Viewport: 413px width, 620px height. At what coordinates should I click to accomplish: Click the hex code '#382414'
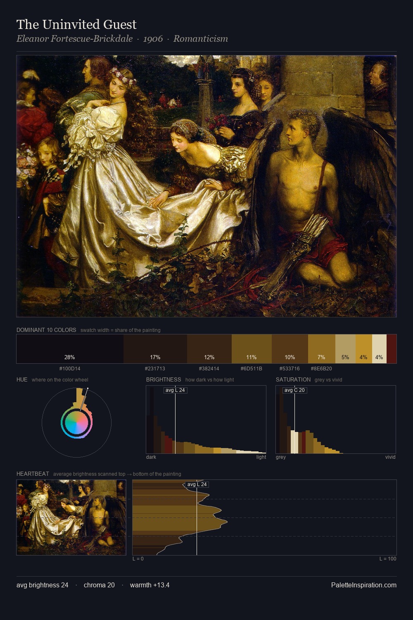tap(209, 369)
